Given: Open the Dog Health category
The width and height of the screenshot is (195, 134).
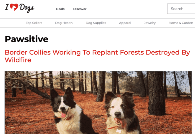Looking at the screenshot, I should [64, 23].
